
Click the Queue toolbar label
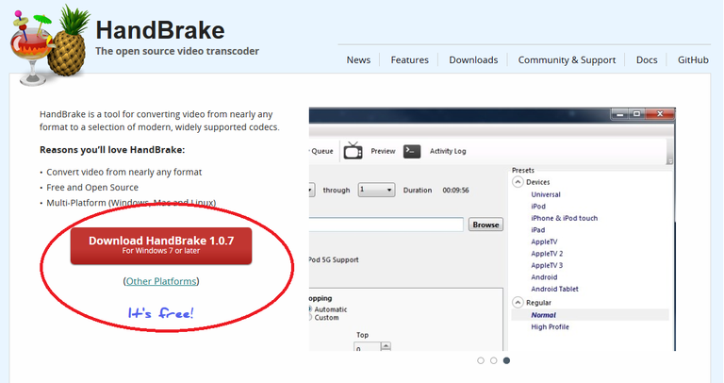pyautogui.click(x=321, y=151)
